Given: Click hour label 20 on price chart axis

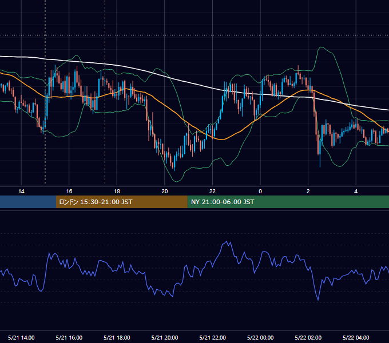Looking at the screenshot, I should [165, 192].
